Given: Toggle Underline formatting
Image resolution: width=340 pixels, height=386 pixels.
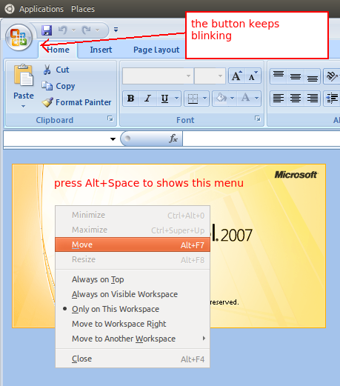Looking at the screenshot, I should pos(164,99).
